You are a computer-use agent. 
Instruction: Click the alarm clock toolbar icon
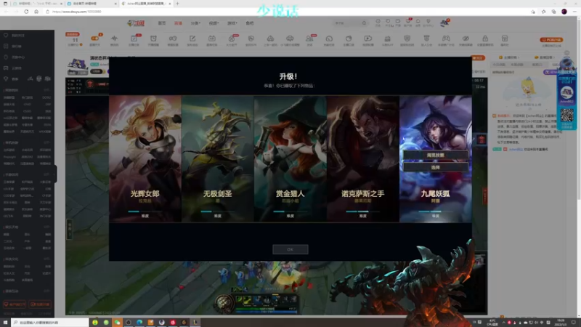pyautogui.click(x=153, y=39)
